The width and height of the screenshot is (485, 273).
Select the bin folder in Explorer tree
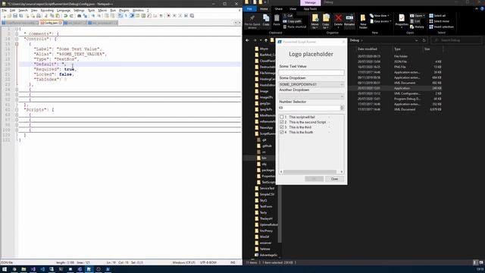coord(264,158)
